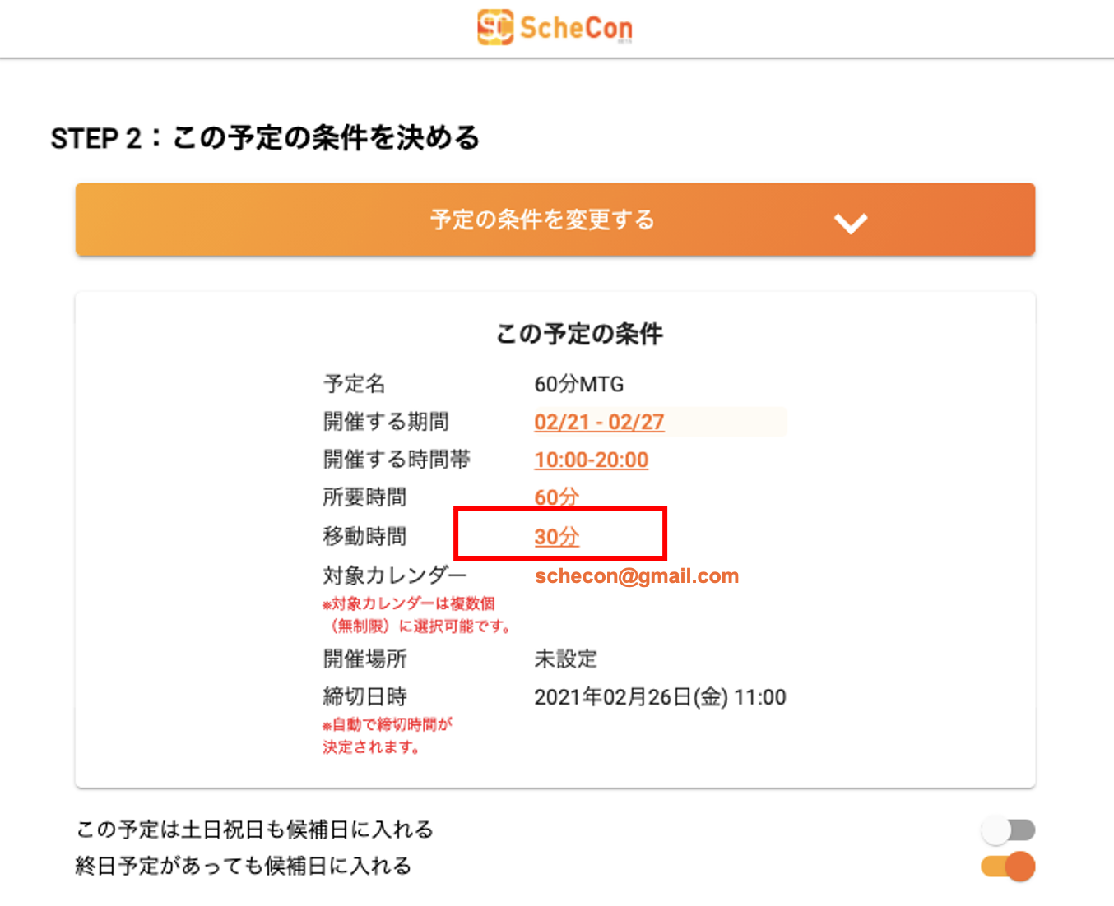
Task: Click the この予定の条件 card title
Action: (579, 334)
